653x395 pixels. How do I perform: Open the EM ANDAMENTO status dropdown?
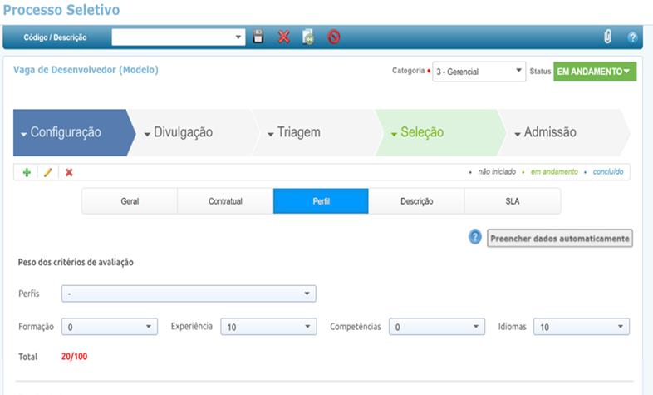pyautogui.click(x=595, y=72)
